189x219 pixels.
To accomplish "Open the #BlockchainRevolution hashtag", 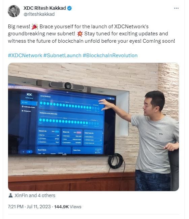I will (110, 56).
